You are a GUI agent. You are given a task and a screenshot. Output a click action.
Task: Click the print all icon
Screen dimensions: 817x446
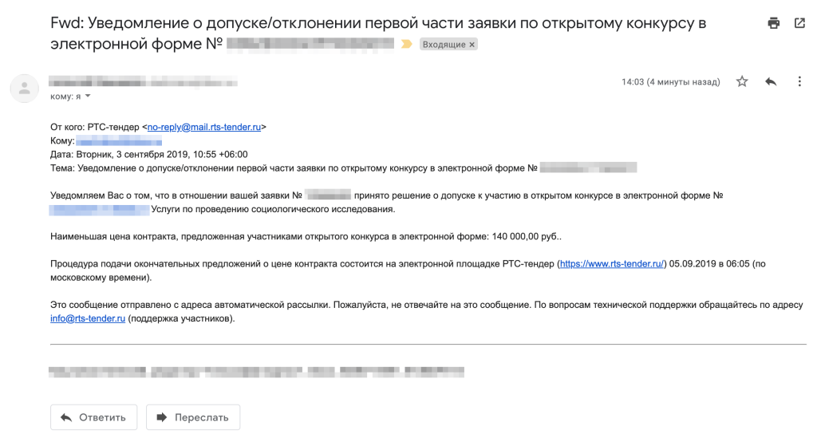(773, 23)
